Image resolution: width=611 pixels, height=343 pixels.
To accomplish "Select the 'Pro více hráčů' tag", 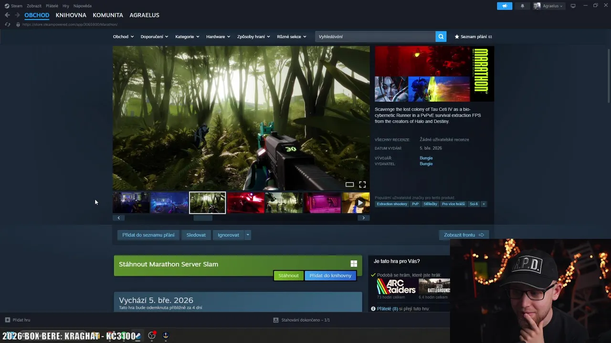I will [453, 204].
